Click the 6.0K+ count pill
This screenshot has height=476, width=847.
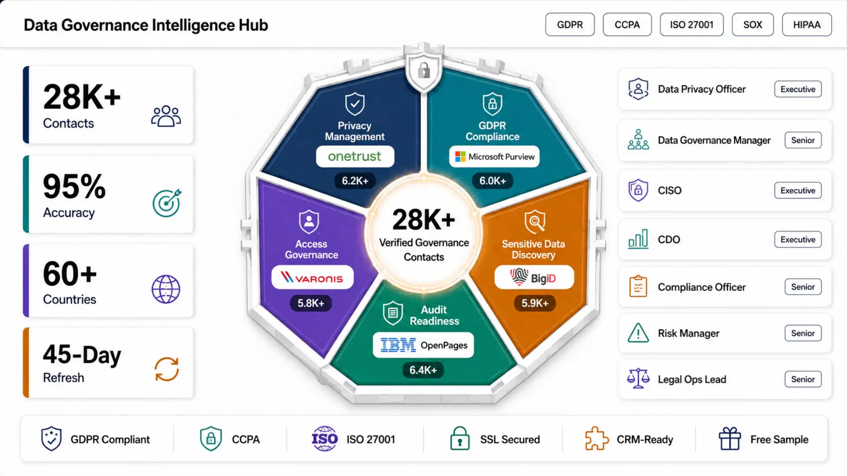492,181
